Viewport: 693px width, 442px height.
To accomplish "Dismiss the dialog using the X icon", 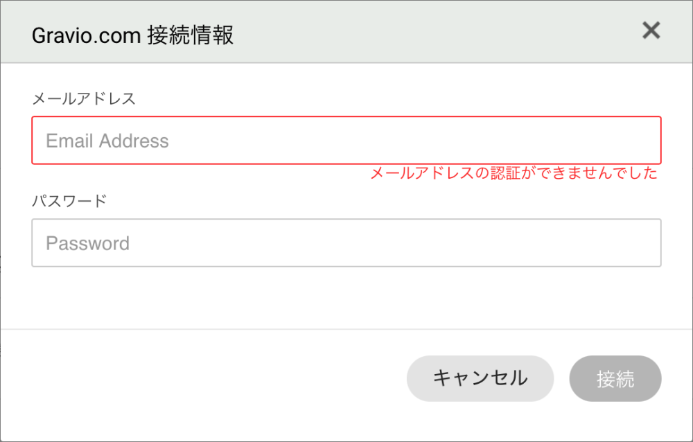I will tap(651, 30).
